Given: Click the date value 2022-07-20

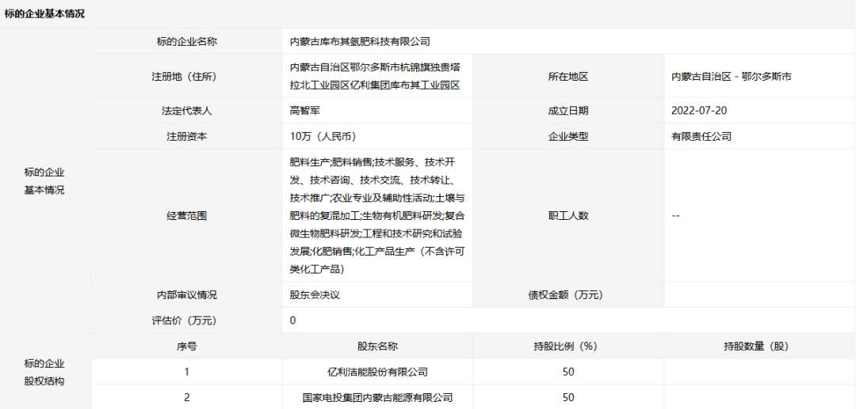Looking at the screenshot, I should pyautogui.click(x=699, y=111).
